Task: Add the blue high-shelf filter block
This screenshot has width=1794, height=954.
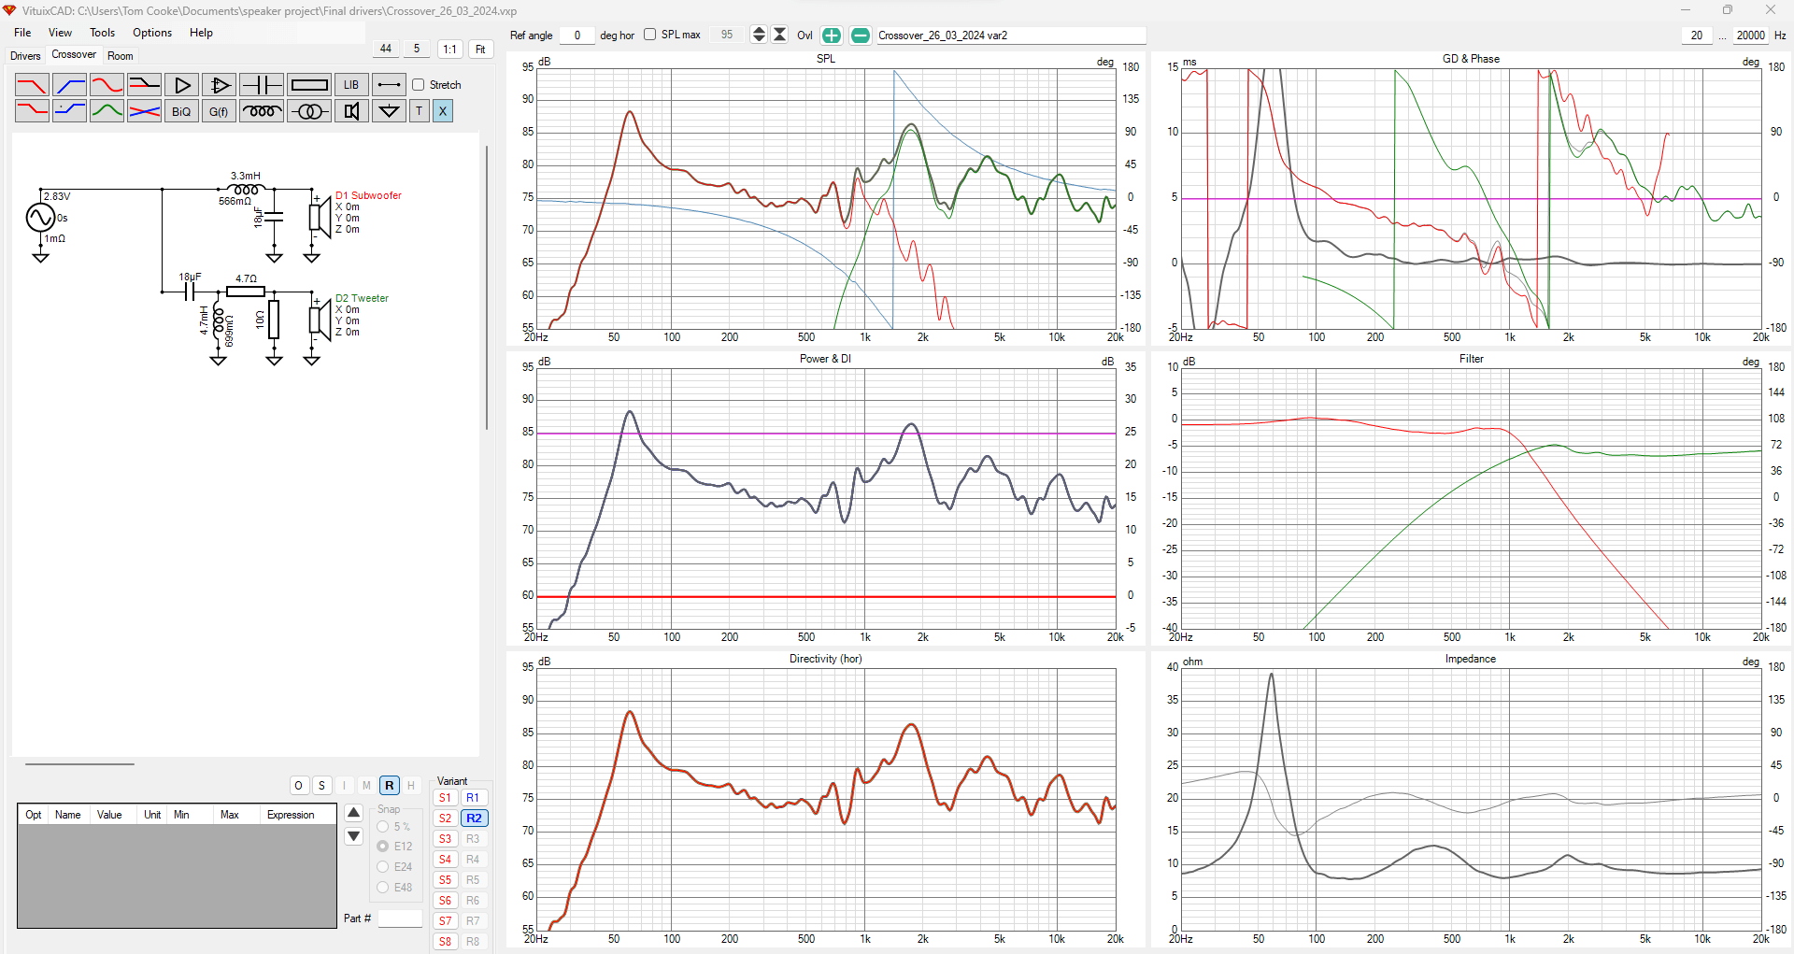Action: coord(69,111)
